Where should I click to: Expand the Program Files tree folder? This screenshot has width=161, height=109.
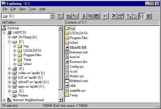(x=15, y=55)
